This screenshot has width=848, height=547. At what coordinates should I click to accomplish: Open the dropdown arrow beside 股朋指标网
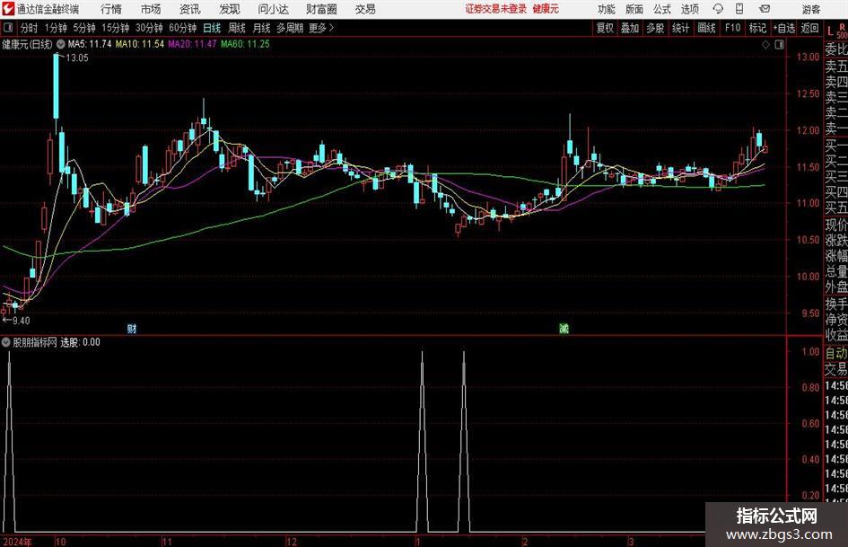(6, 342)
